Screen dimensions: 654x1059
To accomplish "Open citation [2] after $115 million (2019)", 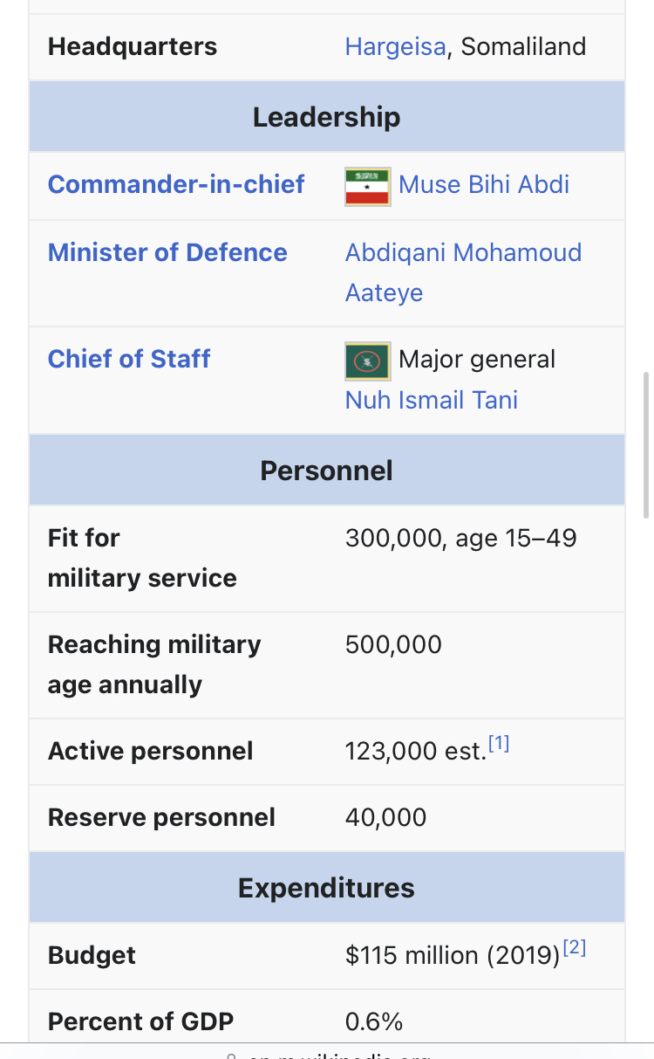I will 575,948.
